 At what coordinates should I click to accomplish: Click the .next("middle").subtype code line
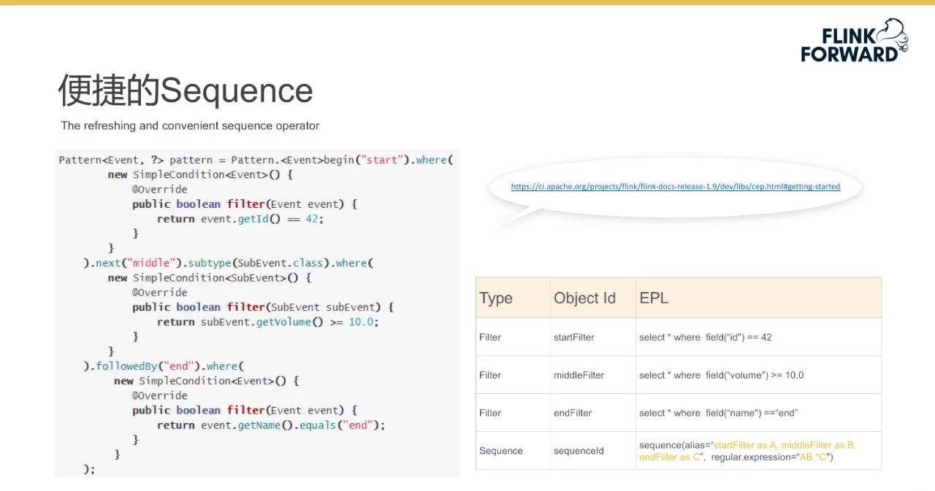[228, 263]
